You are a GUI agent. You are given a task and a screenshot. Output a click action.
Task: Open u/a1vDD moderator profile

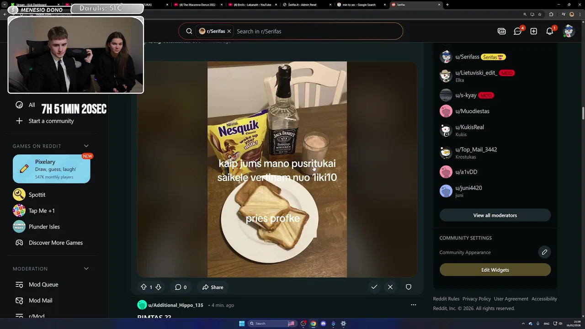[466, 172]
